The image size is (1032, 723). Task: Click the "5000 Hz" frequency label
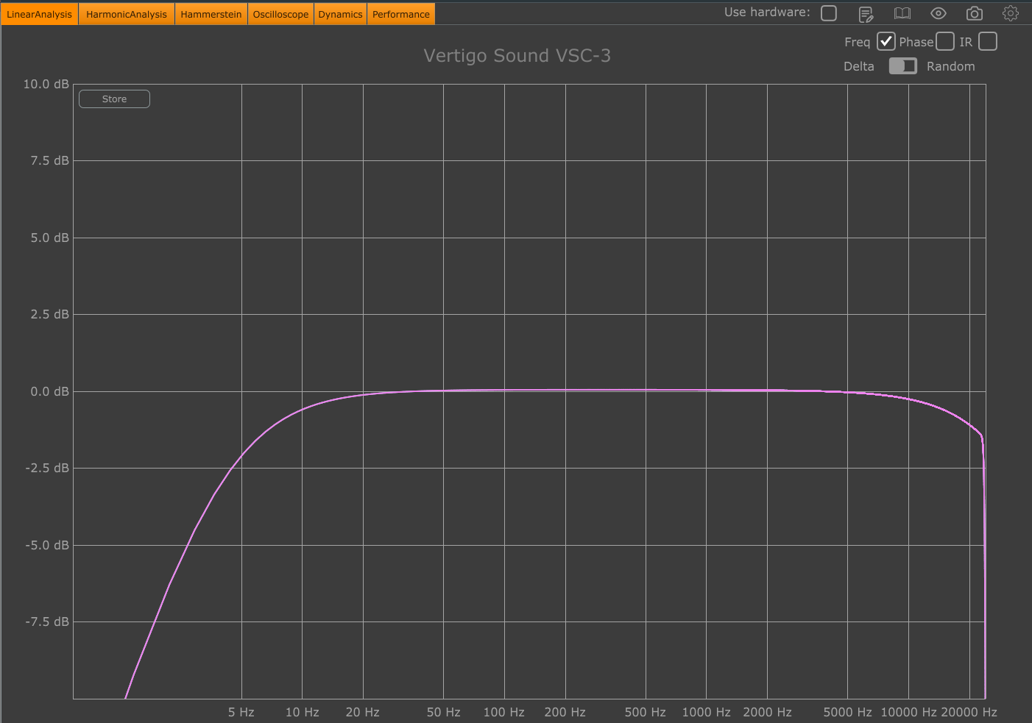click(x=848, y=712)
